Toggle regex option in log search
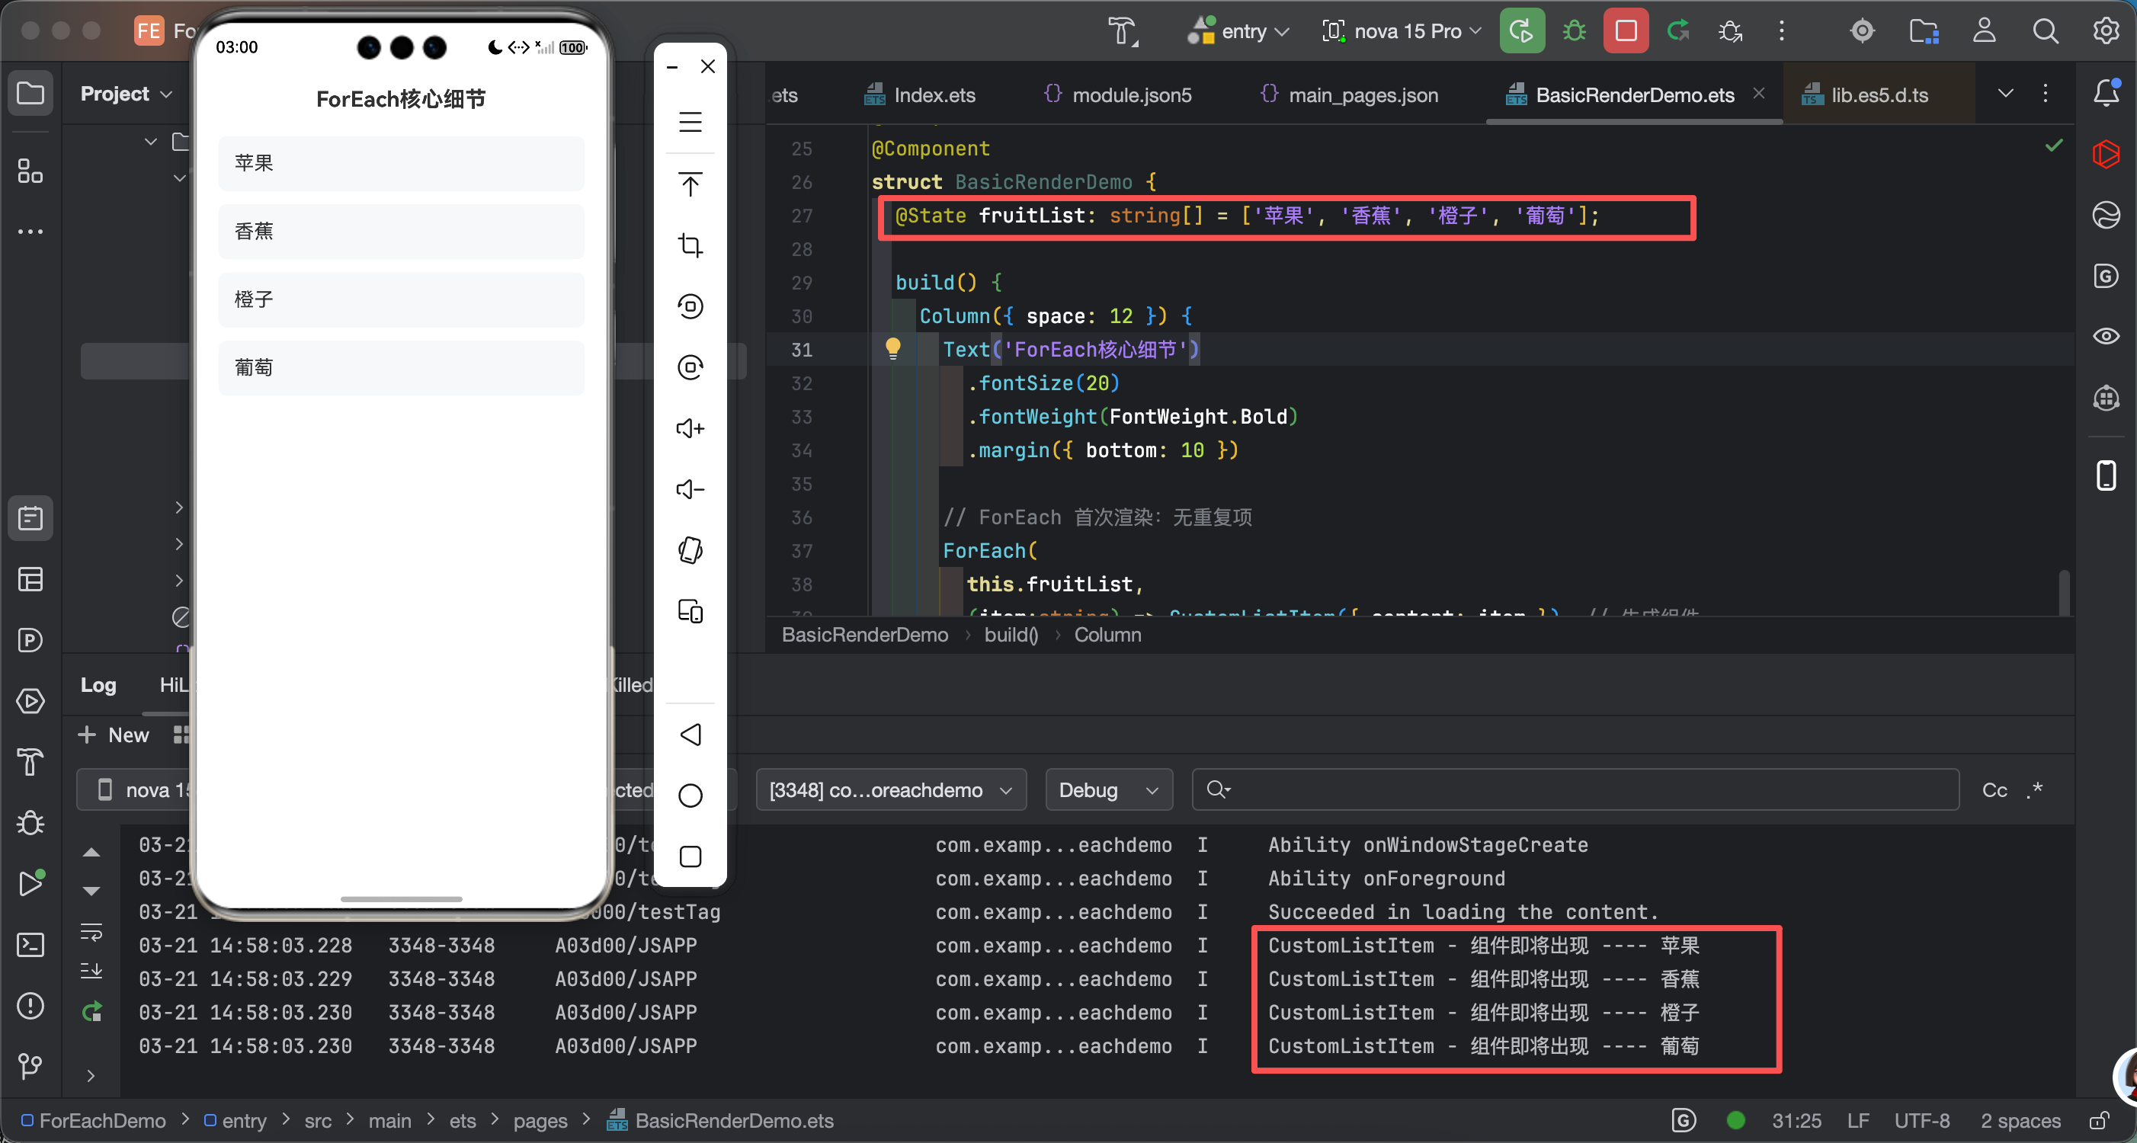 tap(2035, 789)
